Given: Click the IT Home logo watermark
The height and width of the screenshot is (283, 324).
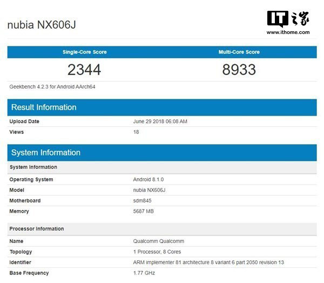Looking at the screenshot, I should coord(288,18).
